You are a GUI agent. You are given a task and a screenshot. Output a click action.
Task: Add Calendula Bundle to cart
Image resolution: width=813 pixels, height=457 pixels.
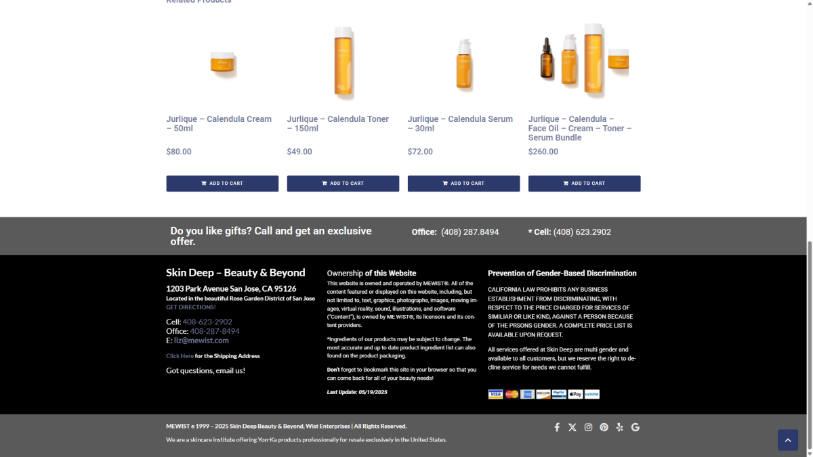point(584,183)
